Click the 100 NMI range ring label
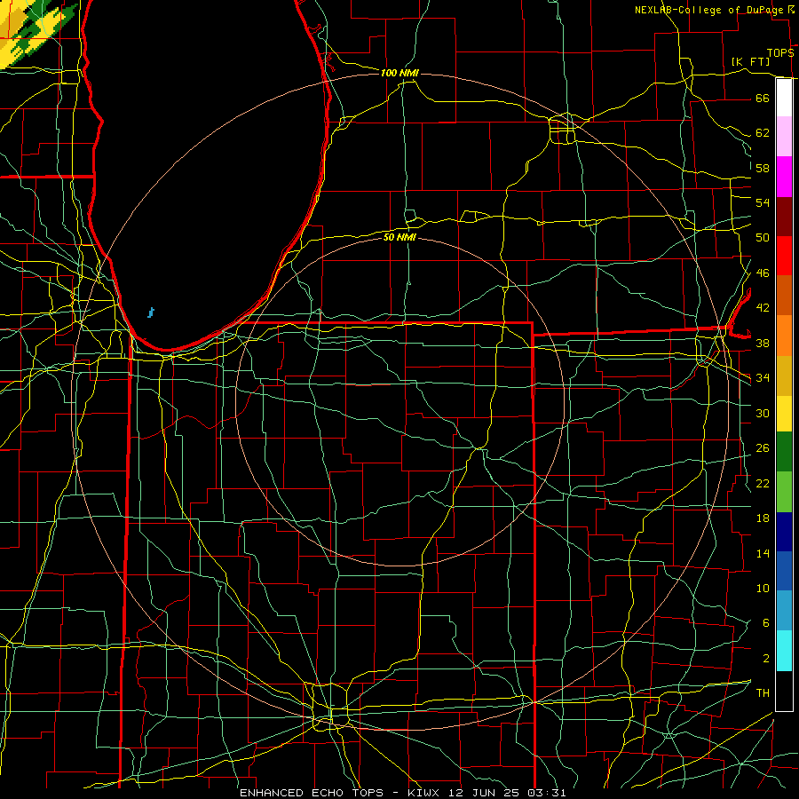 [399, 73]
